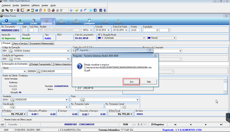Go to next record navigation button
230x132 pixels.
click(x=206, y=125)
